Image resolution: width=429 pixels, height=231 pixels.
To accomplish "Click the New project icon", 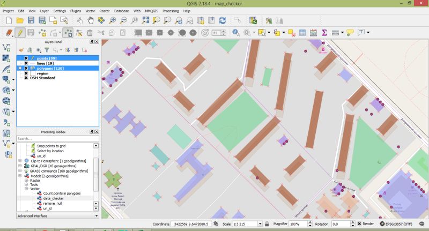I will pos(9,20).
